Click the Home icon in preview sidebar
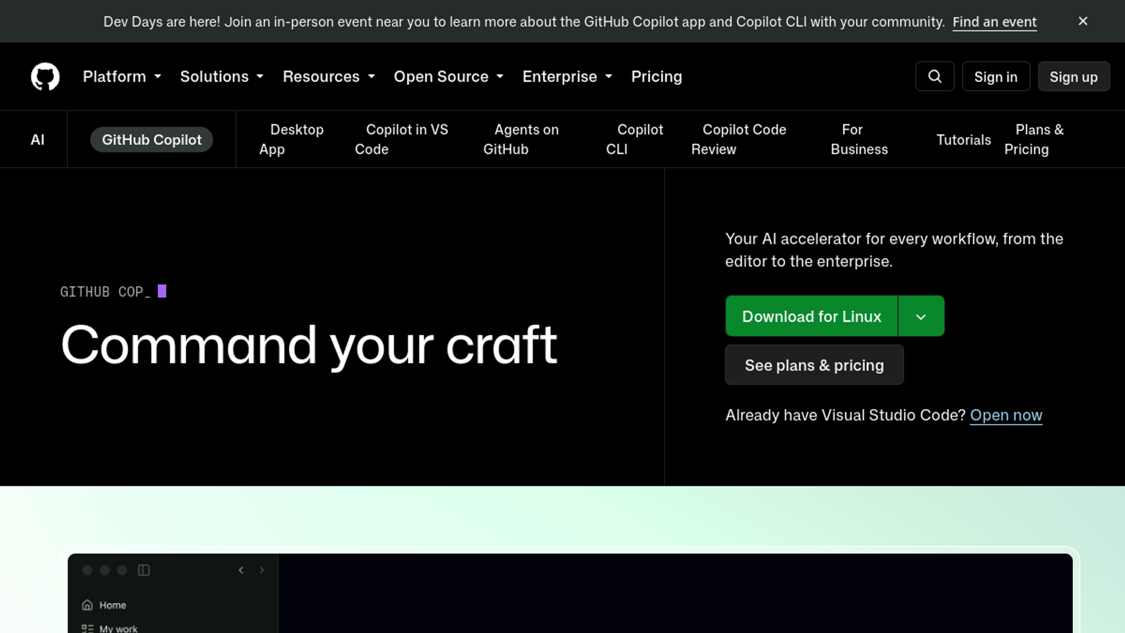The height and width of the screenshot is (633, 1125). point(87,605)
